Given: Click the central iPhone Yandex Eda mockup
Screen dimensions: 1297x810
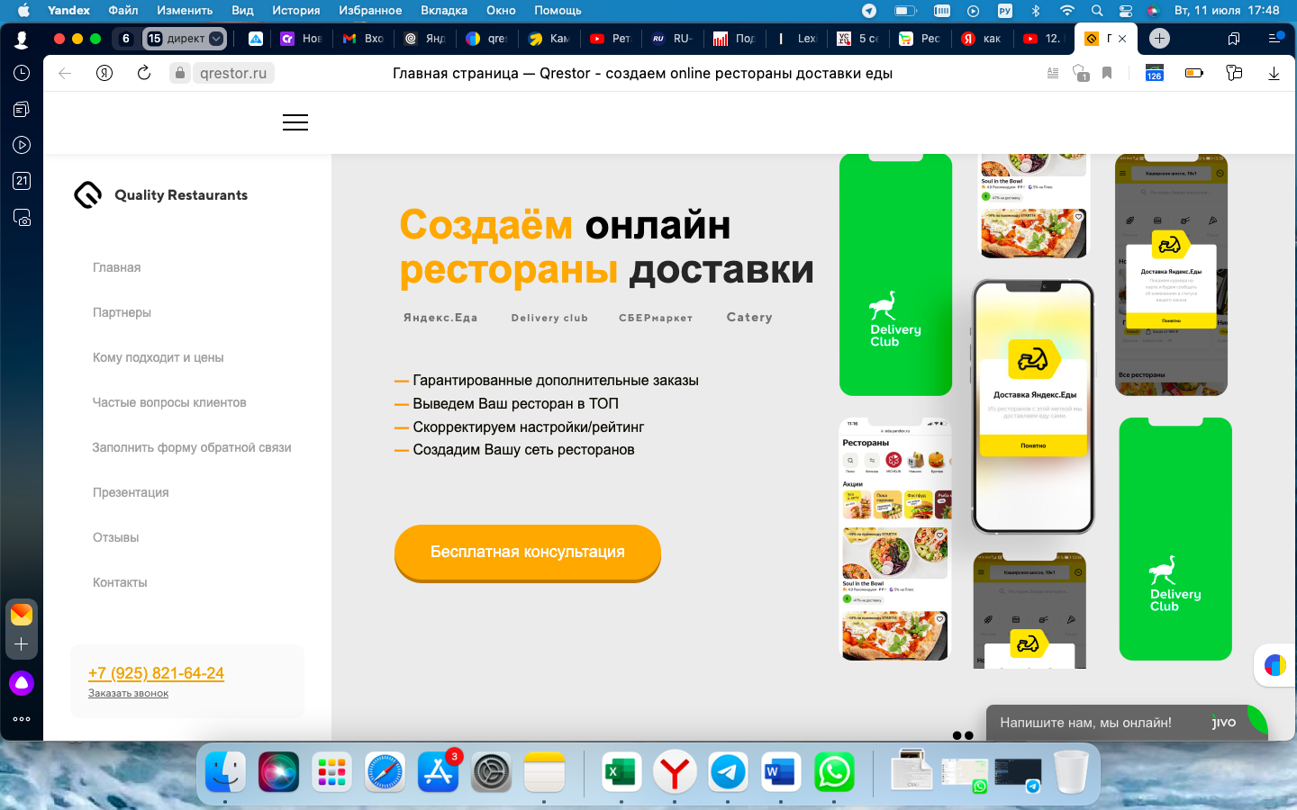Looking at the screenshot, I should point(1033,407).
